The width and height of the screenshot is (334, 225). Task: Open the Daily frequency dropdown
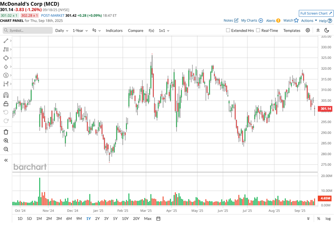tap(62, 30)
